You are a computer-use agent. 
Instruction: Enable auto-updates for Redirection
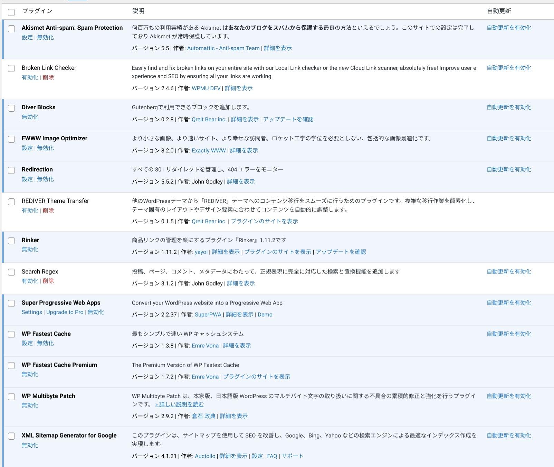click(x=509, y=170)
